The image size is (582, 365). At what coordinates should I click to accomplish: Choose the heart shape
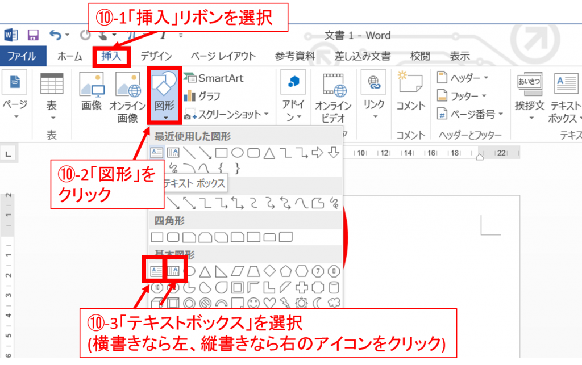270,303
